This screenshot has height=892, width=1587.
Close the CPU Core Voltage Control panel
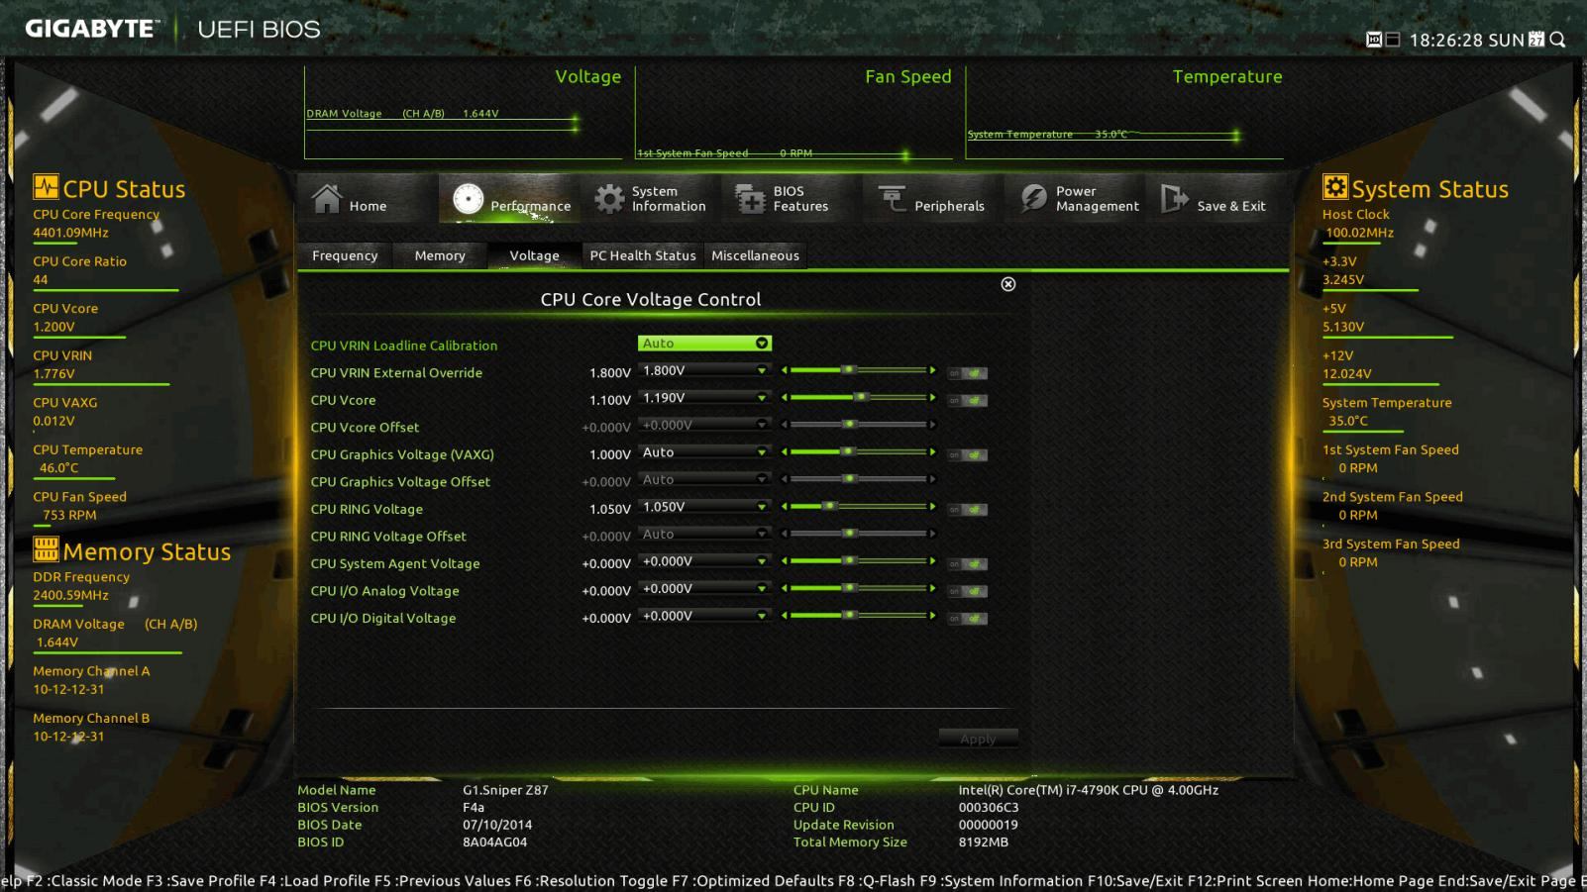(1008, 284)
